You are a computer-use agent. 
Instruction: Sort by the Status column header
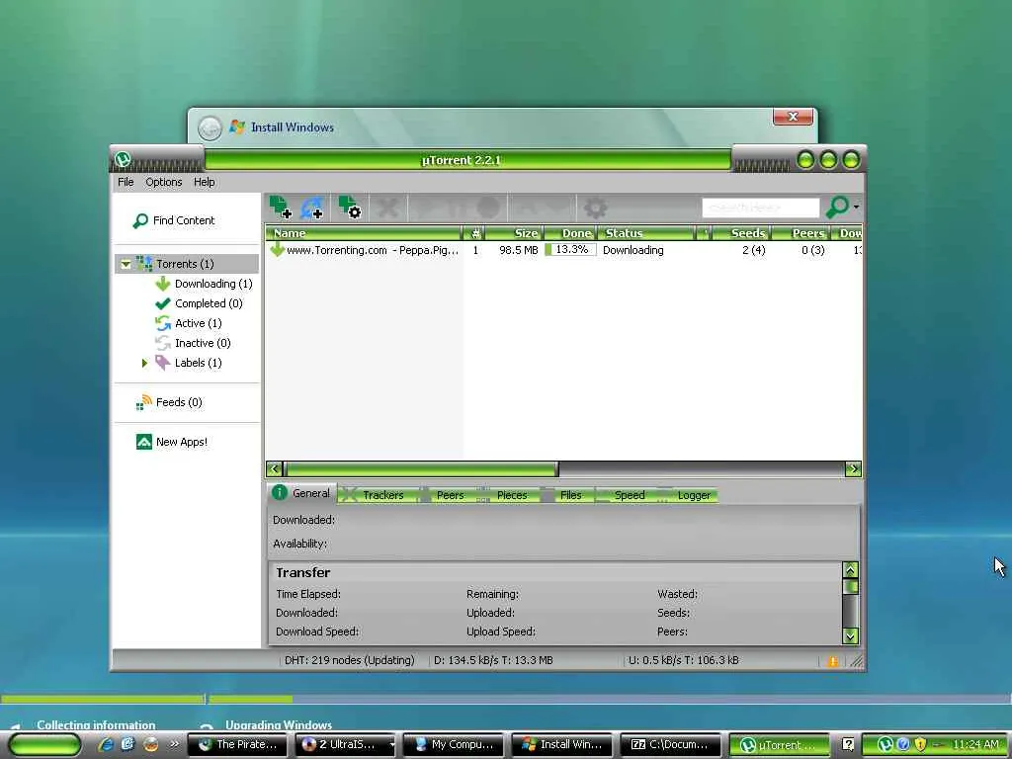[x=646, y=233]
